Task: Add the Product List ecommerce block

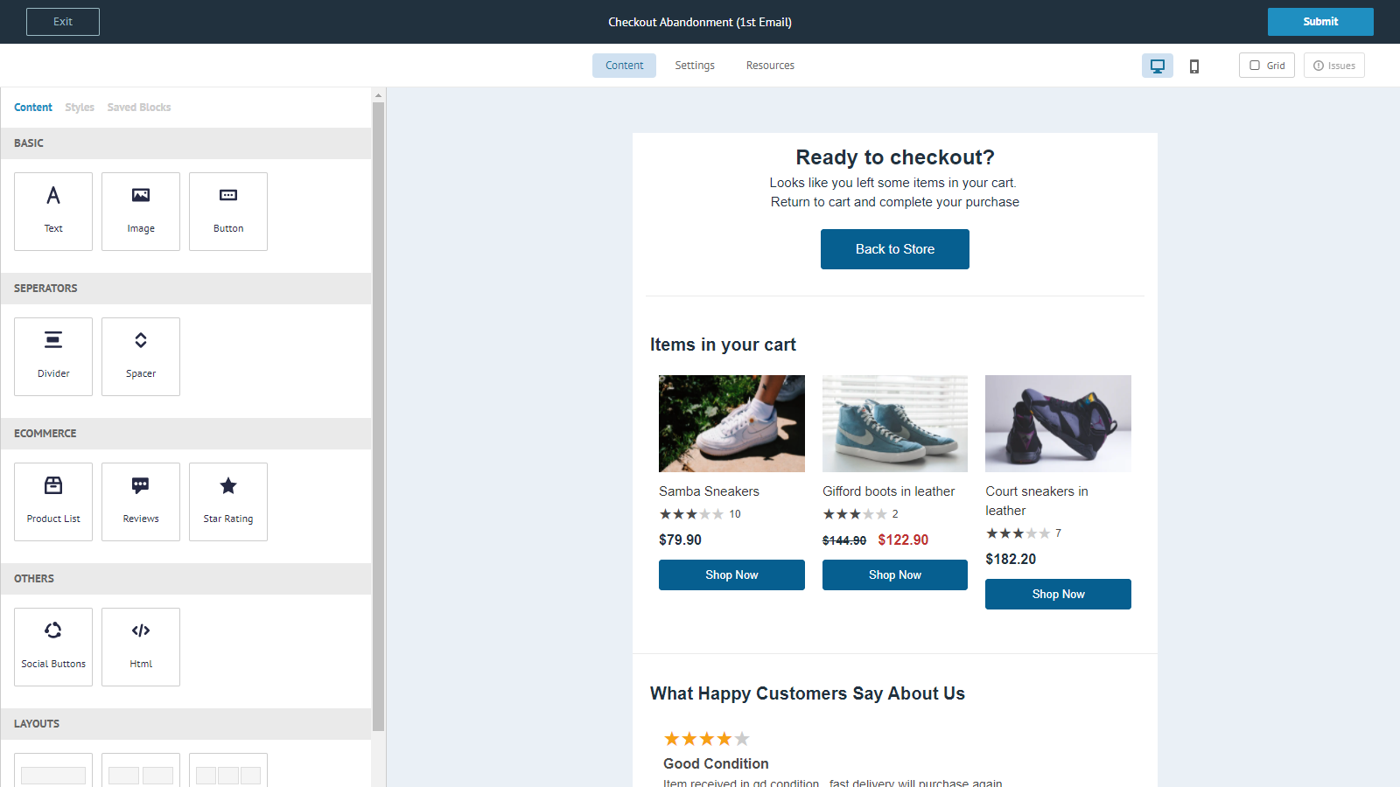Action: [x=53, y=502]
